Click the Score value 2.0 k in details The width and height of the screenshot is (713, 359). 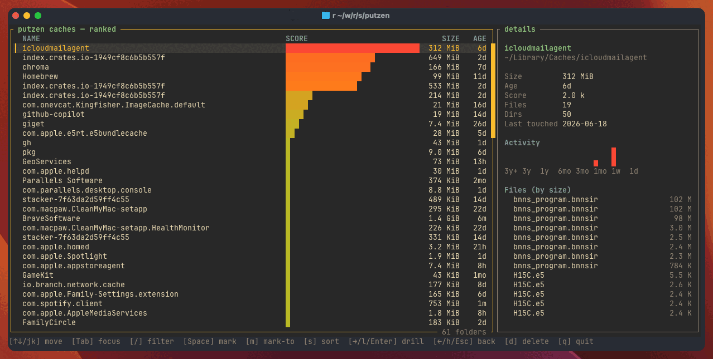tap(574, 96)
